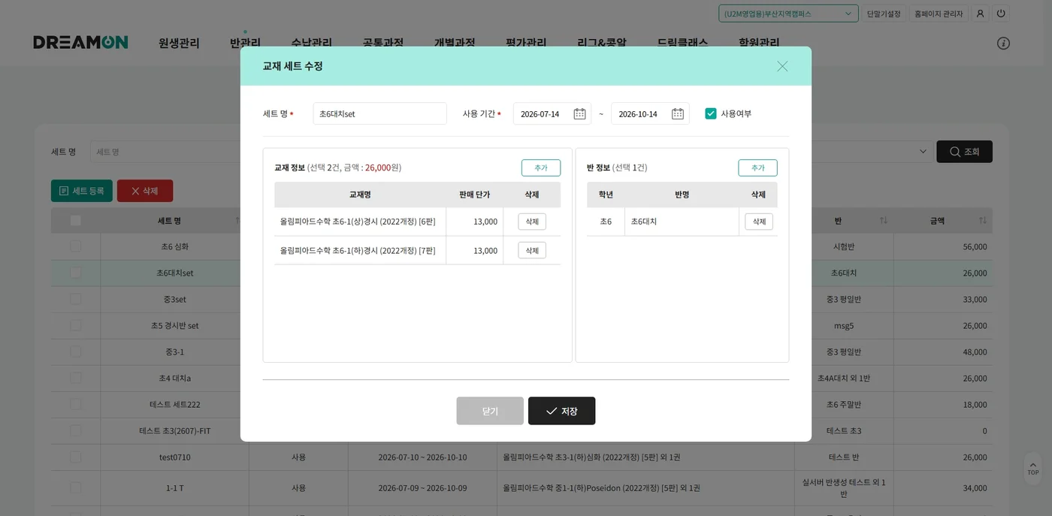Click the TOP scroll-up button
This screenshot has height=516, width=1052.
point(1033,468)
